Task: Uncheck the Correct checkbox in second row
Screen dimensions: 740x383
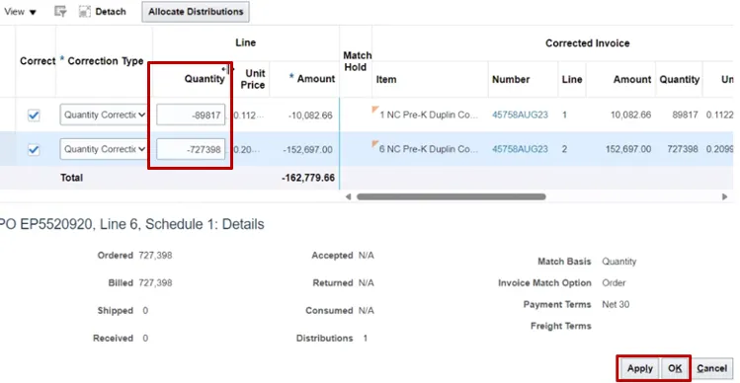Action: click(x=34, y=150)
